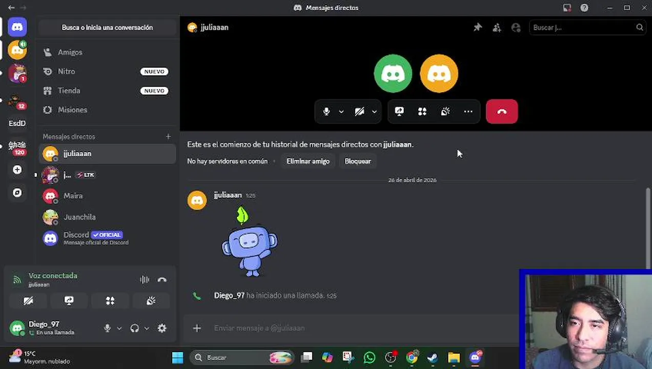The height and width of the screenshot is (369, 652).
Task: Click Diego_97 name in call notice
Action: pos(229,296)
